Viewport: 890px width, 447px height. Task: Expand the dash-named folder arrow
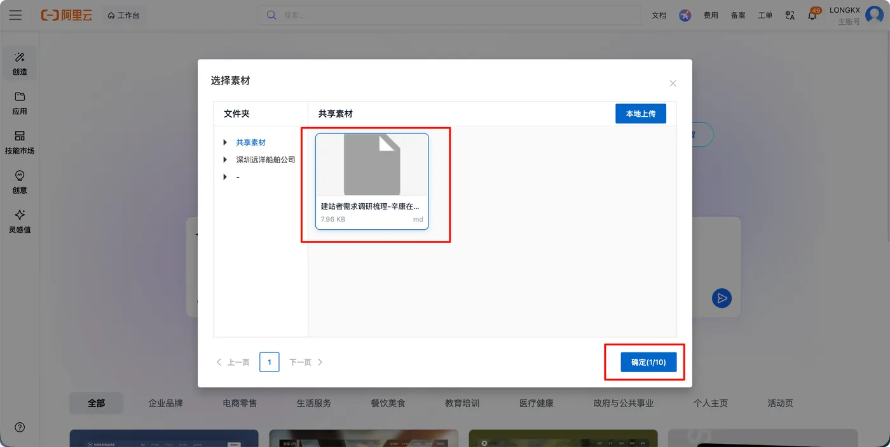coord(225,177)
